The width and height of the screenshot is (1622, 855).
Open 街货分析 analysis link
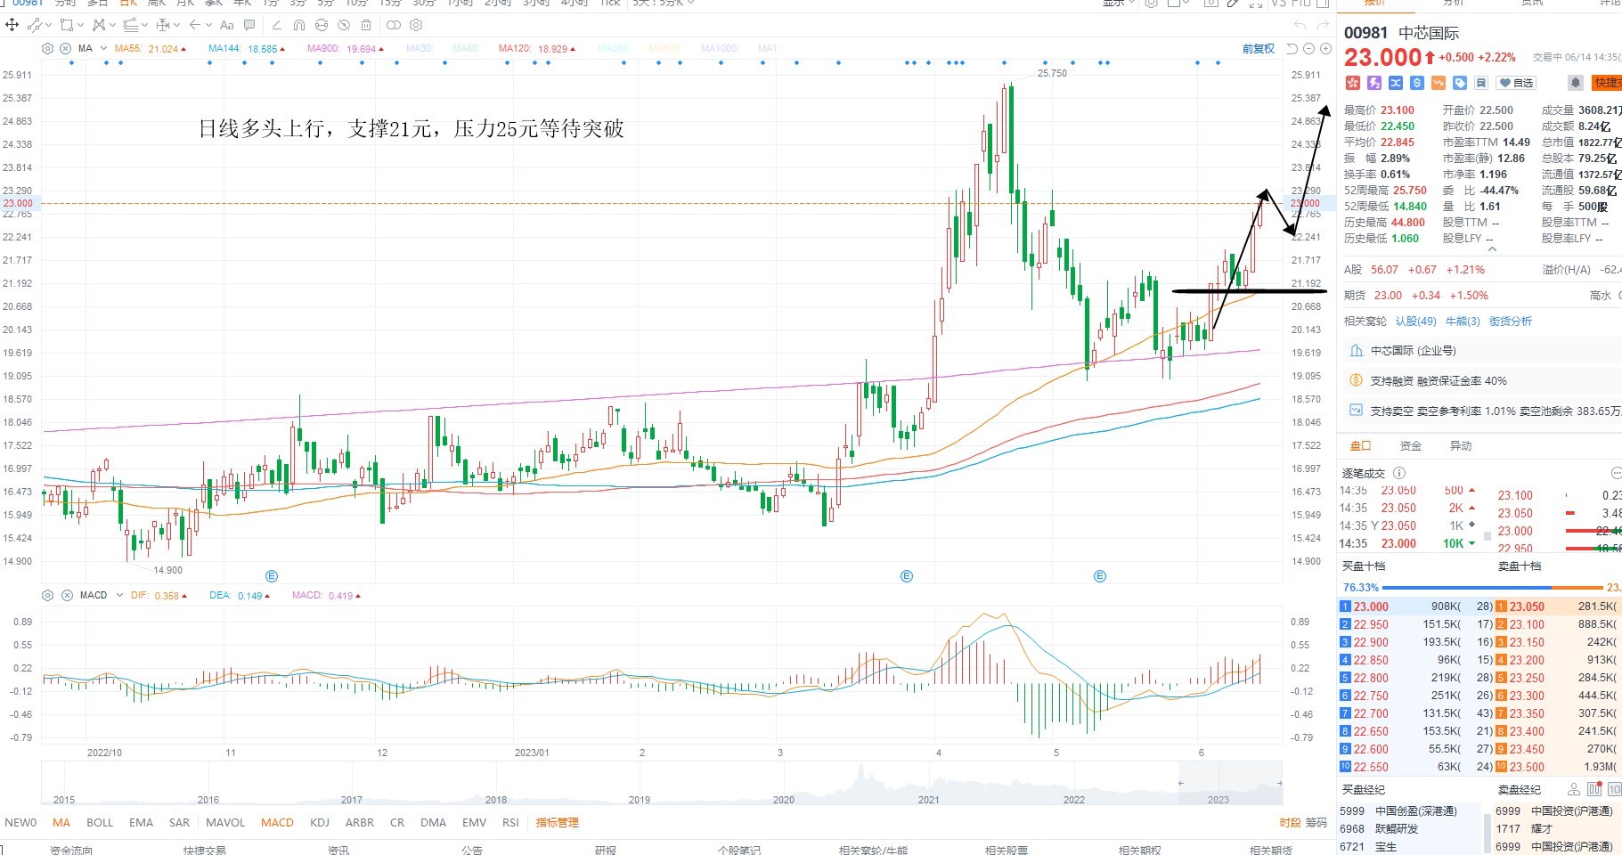point(1511,322)
